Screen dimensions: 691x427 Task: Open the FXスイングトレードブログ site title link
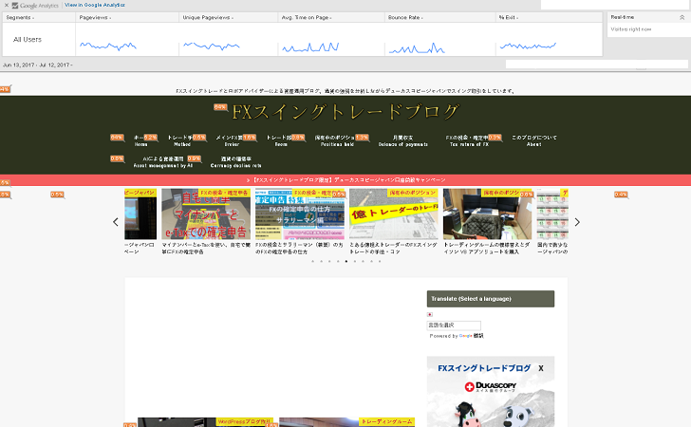pos(345,111)
